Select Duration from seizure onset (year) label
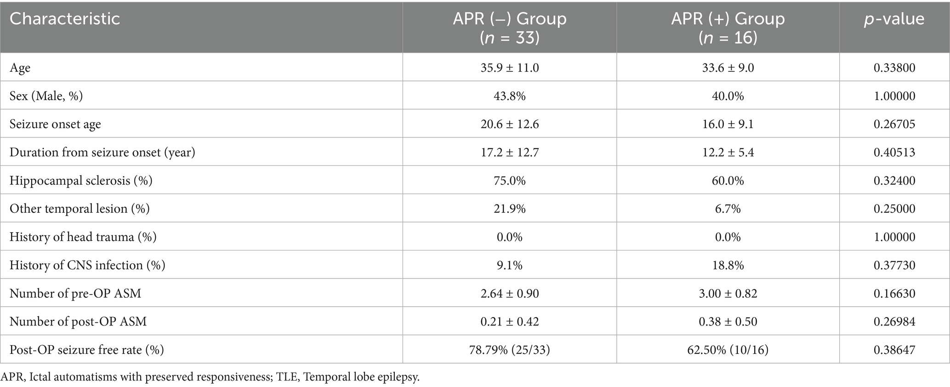The height and width of the screenshot is (387, 950). pos(102,152)
